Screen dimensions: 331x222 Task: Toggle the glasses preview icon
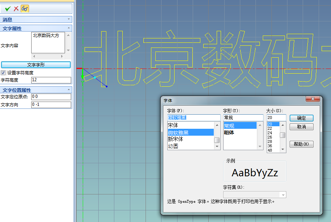click(x=25, y=9)
